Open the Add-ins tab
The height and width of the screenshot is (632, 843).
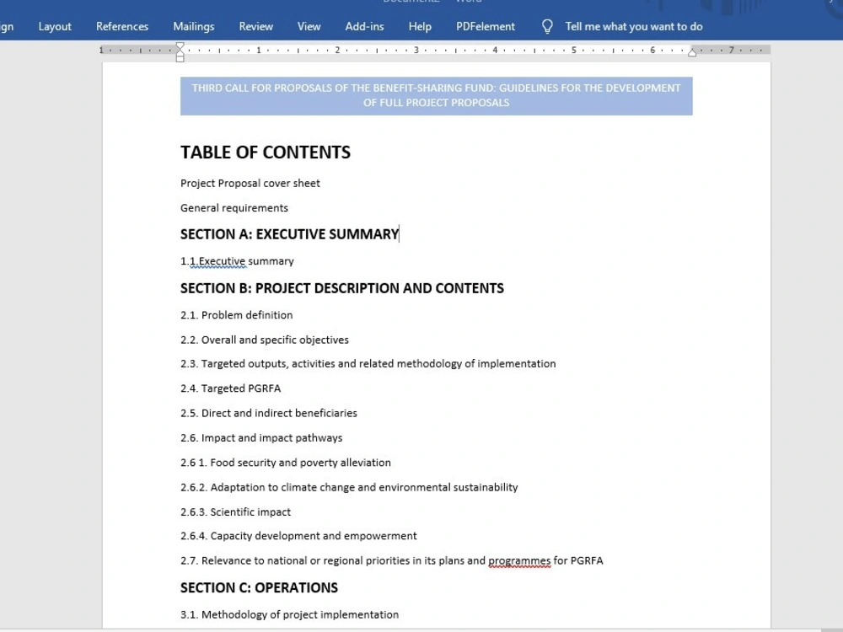364,26
